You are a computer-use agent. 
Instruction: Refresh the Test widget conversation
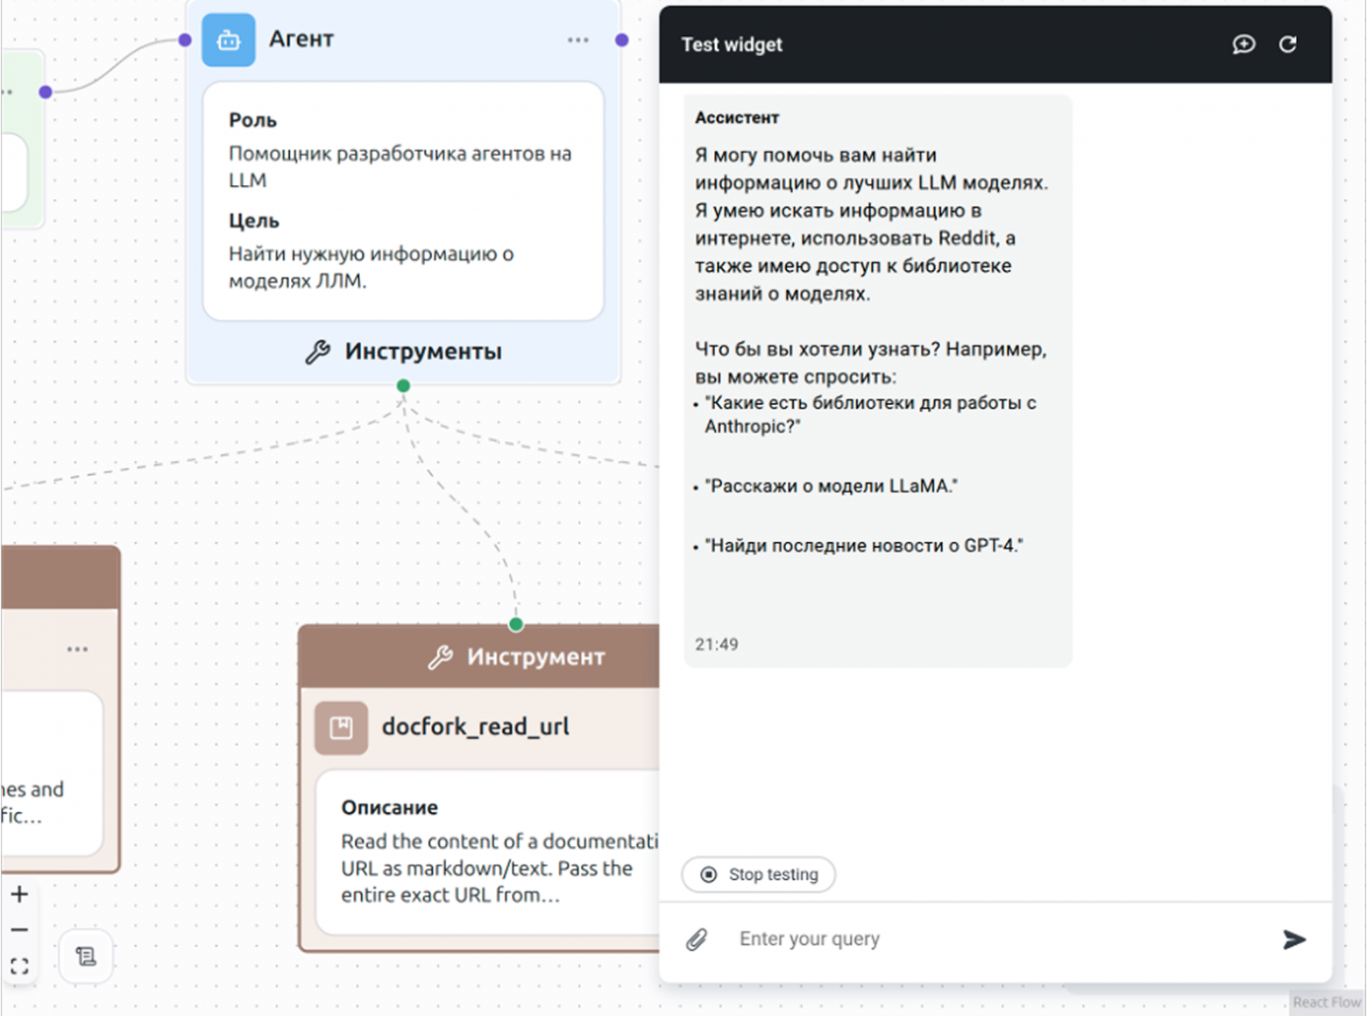(1288, 44)
